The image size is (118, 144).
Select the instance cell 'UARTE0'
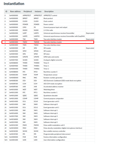point(37,36)
